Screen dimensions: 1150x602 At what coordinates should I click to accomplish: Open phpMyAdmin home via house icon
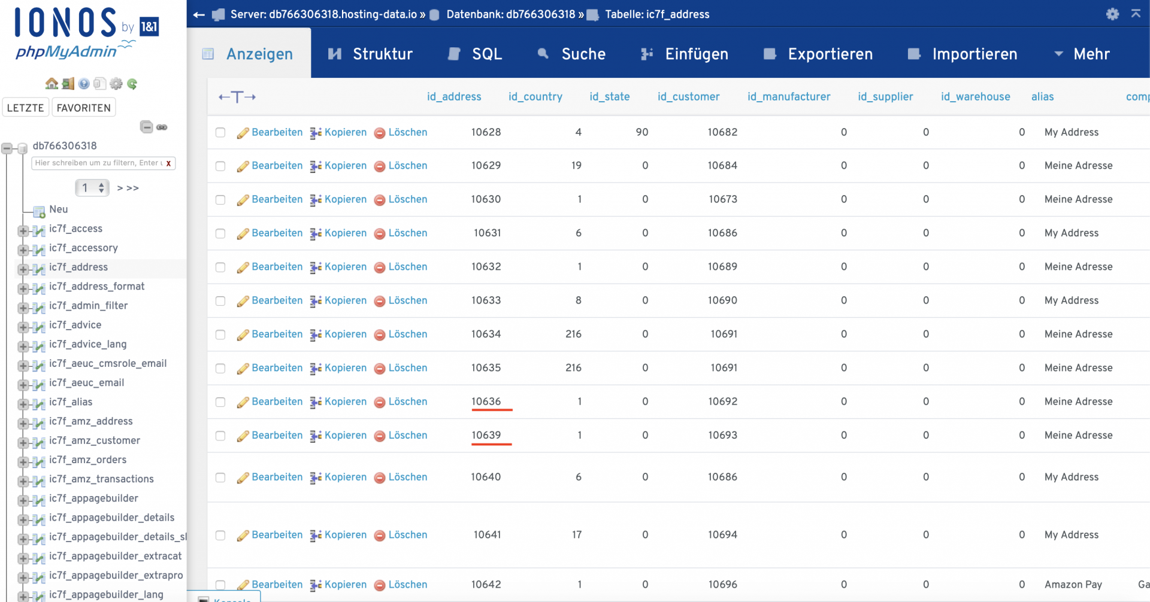[52, 84]
